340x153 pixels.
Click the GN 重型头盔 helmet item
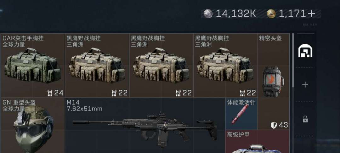(32, 125)
